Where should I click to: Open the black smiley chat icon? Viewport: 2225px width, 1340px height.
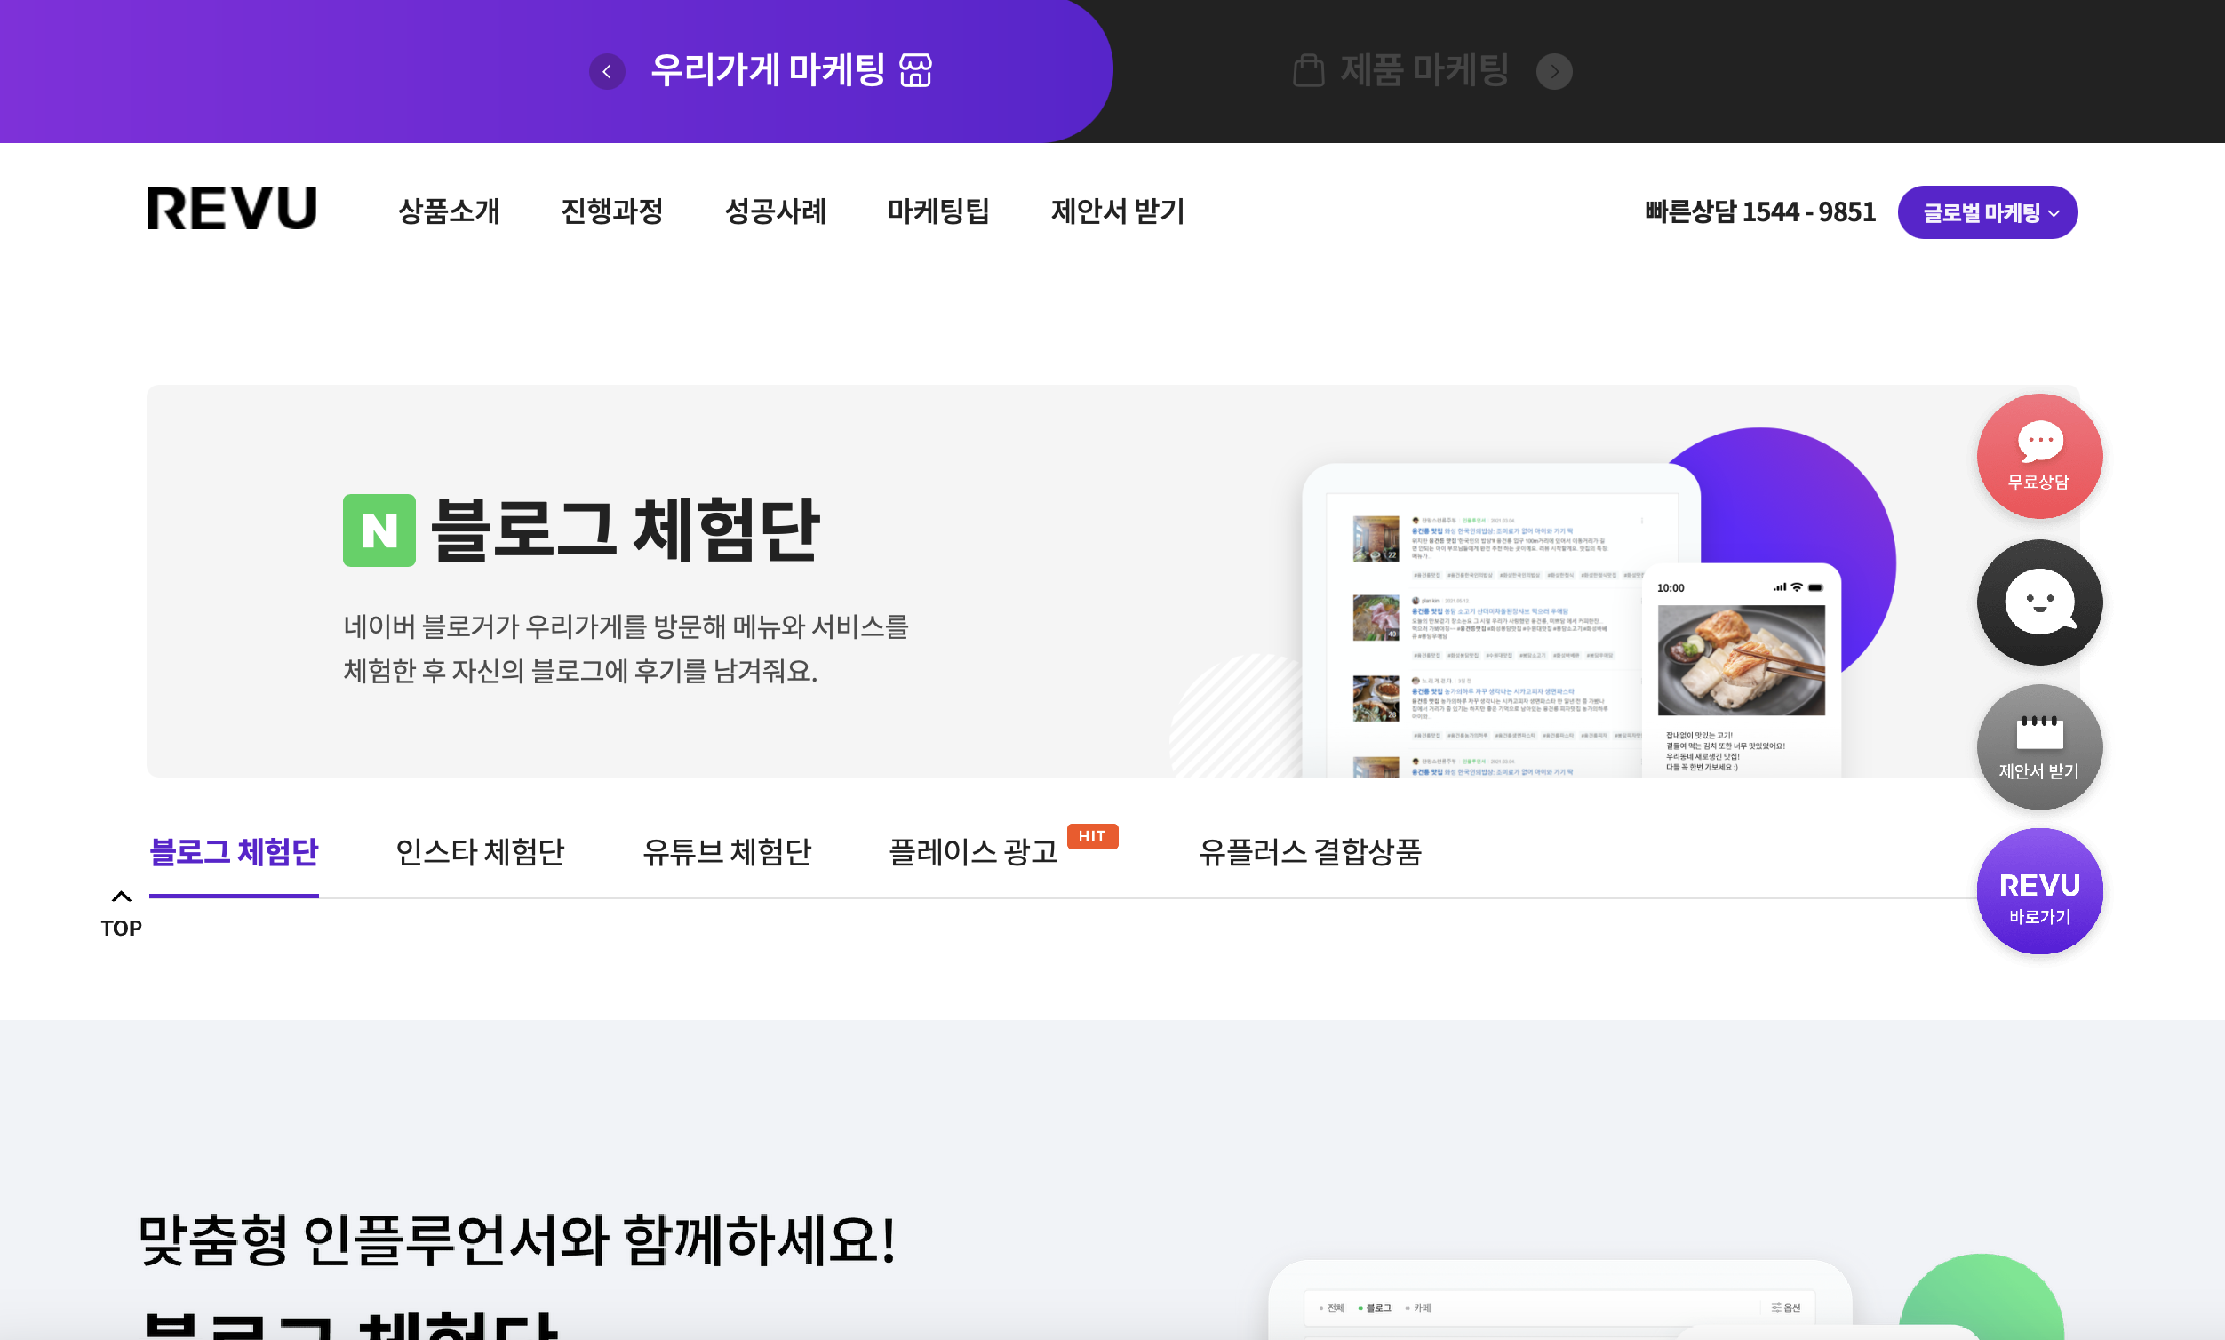click(2039, 602)
